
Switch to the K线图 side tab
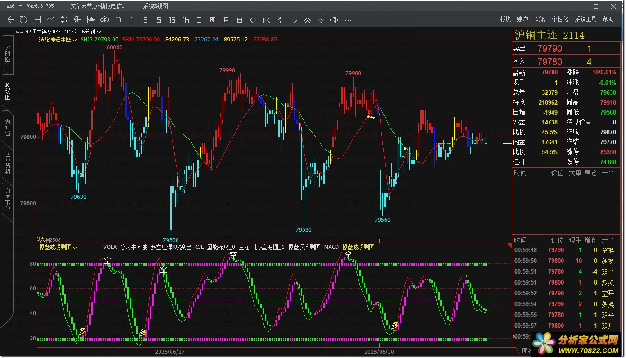[8, 91]
